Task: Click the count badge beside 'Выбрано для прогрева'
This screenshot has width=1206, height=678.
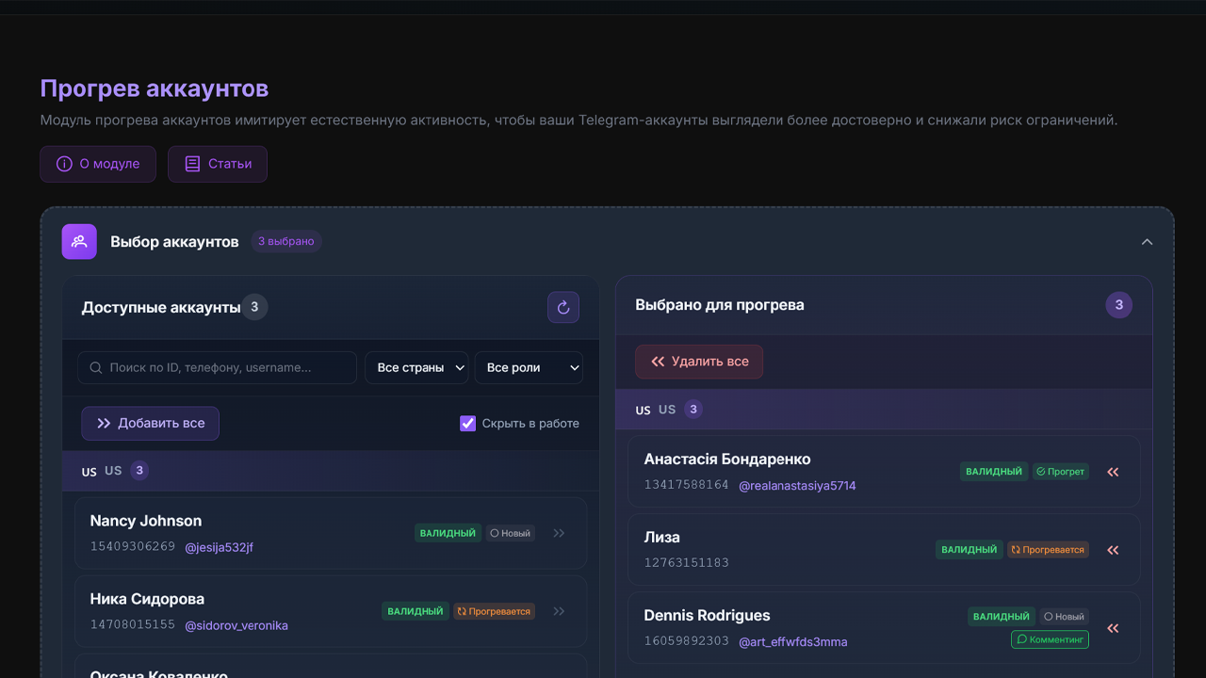Action: coord(1119,305)
